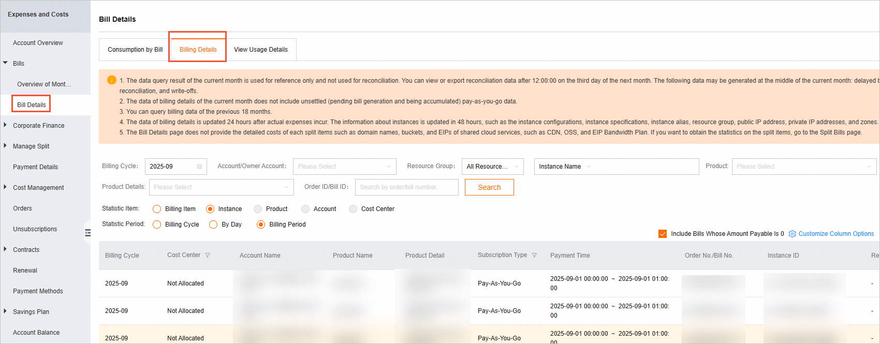This screenshot has width=880, height=344.
Task: Expand Cost Management in sidebar
Action: pyautogui.click(x=5, y=187)
